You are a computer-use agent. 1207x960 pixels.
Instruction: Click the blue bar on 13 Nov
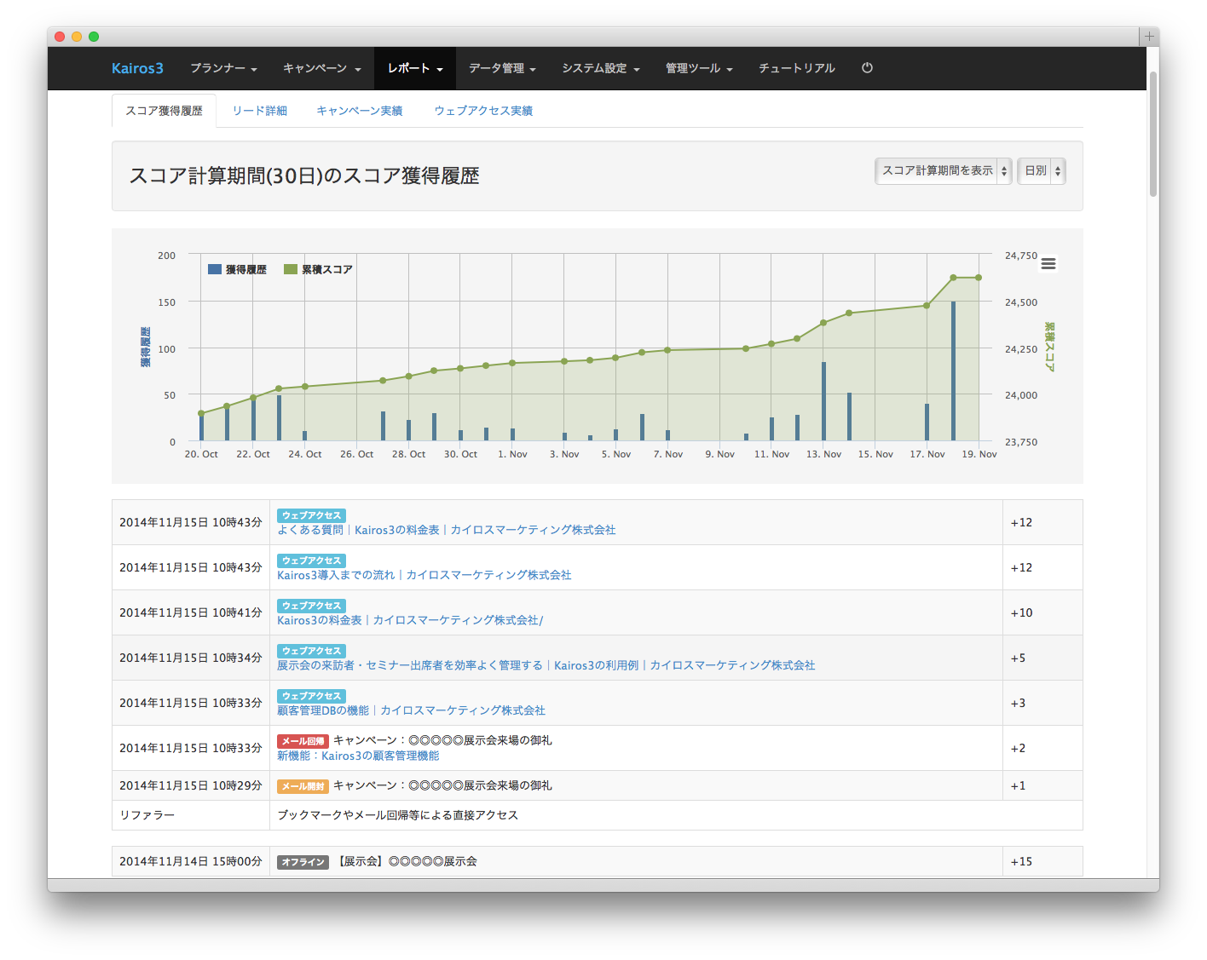point(823,401)
